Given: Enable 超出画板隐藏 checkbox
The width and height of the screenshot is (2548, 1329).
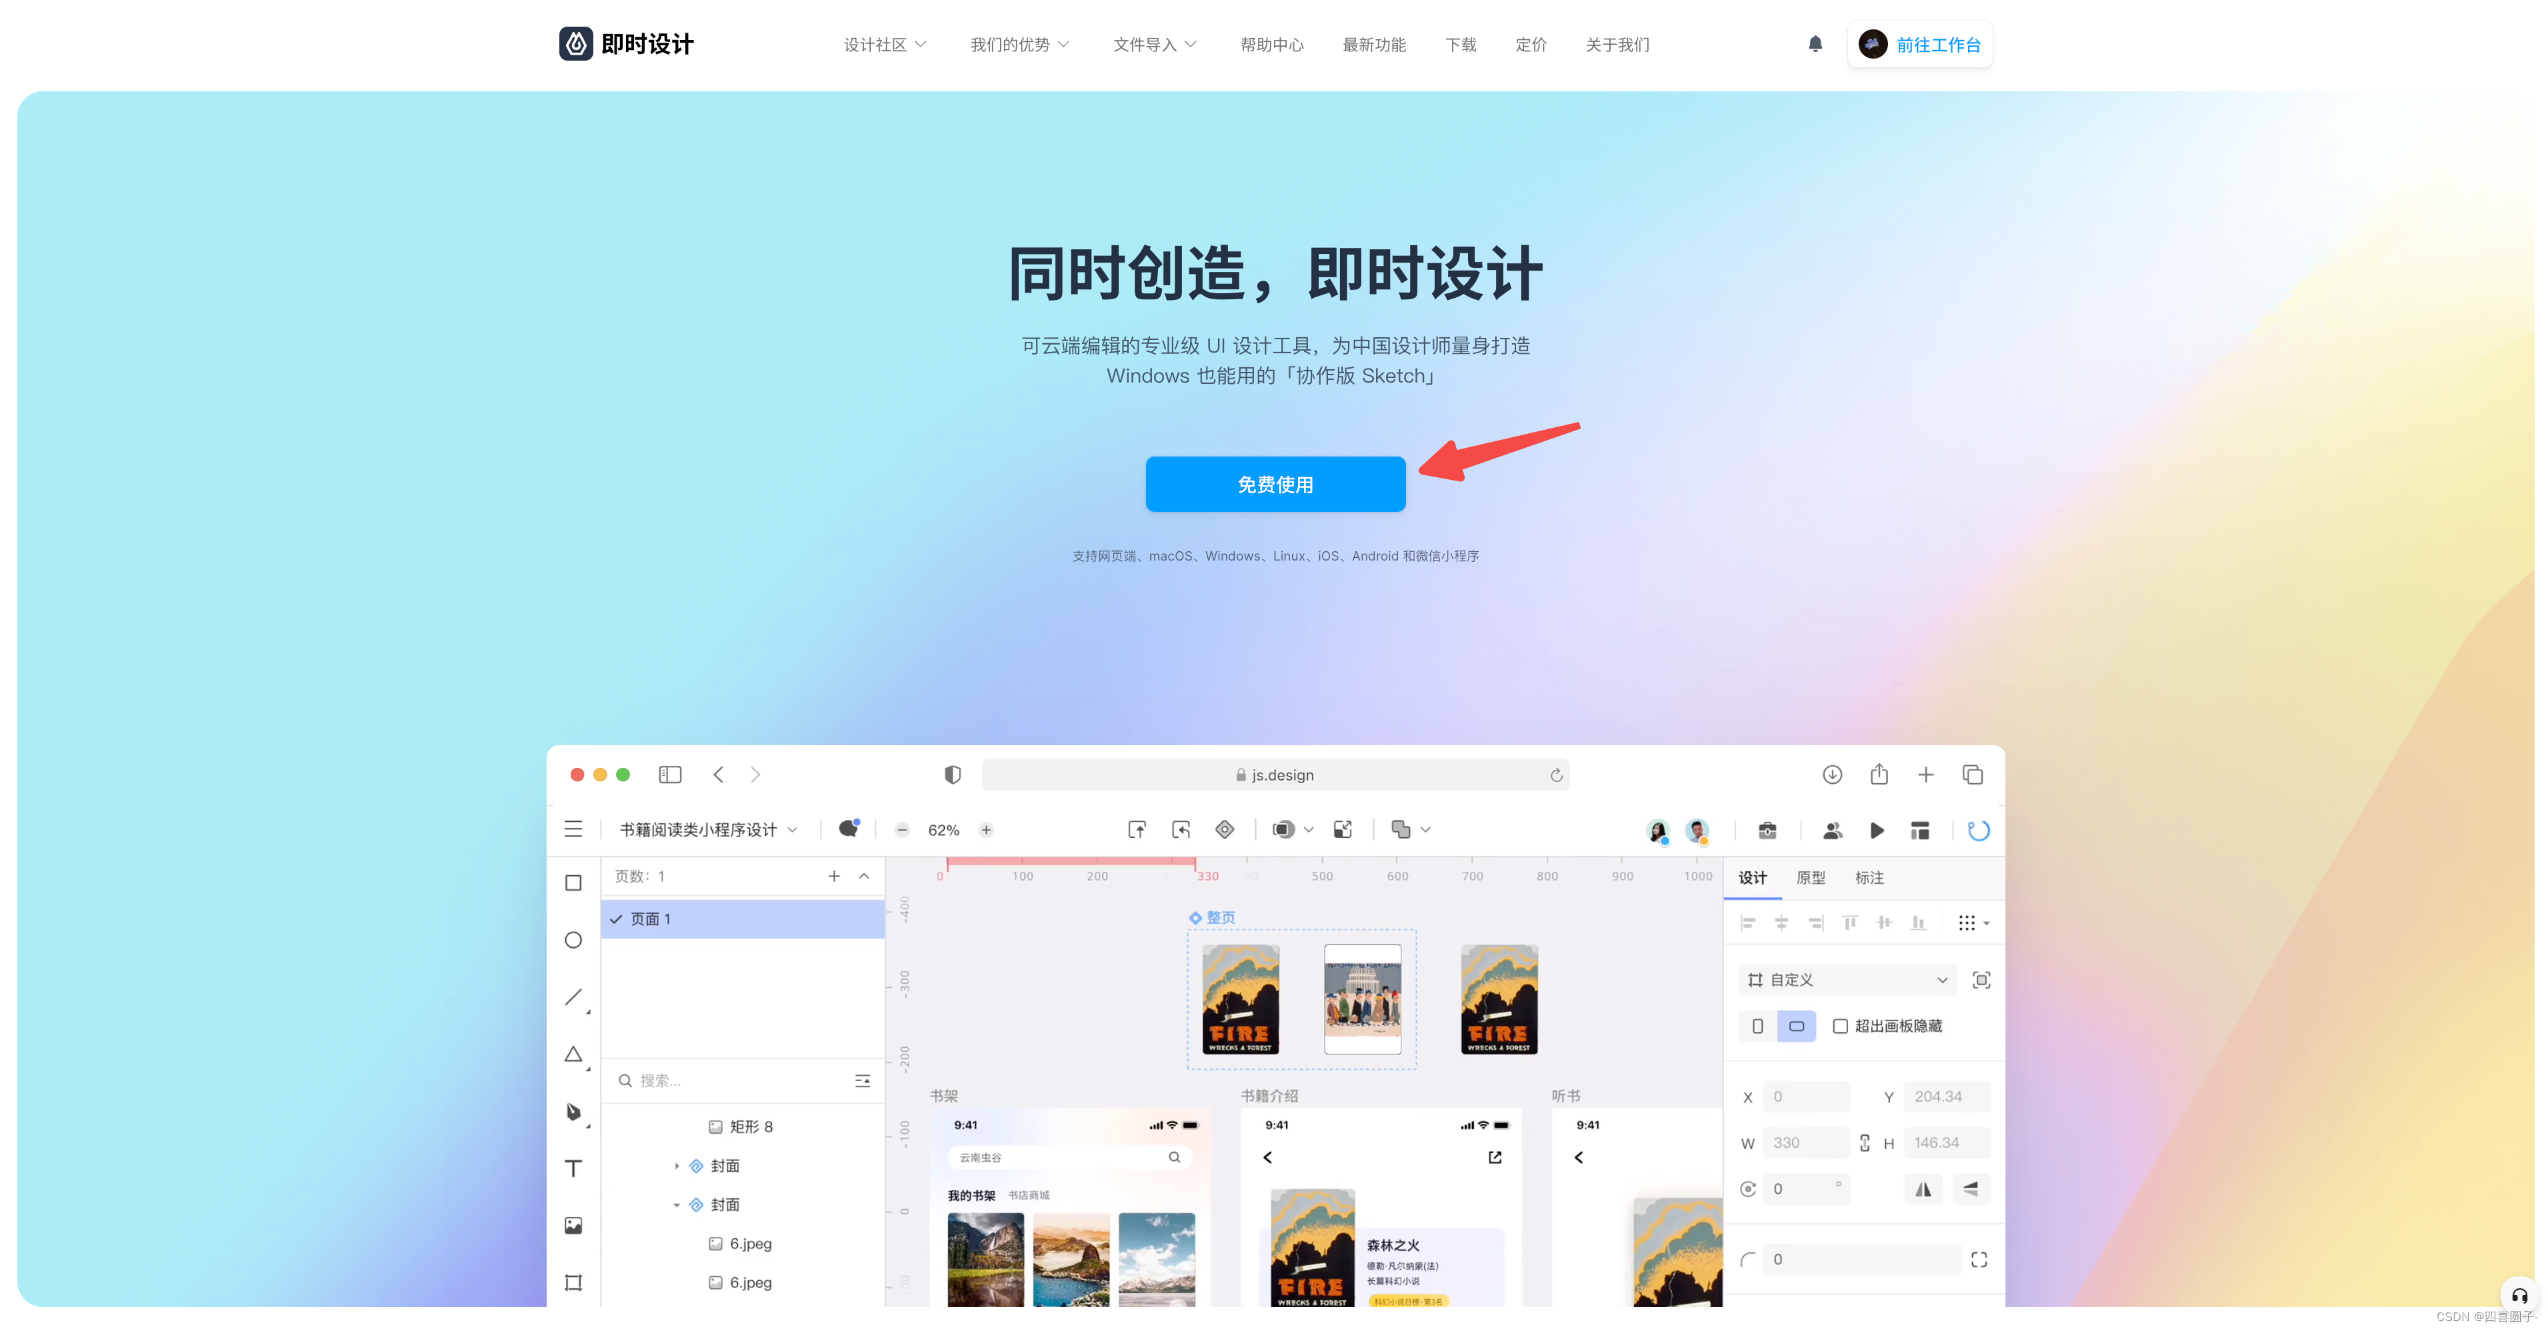Looking at the screenshot, I should 1840,1026.
